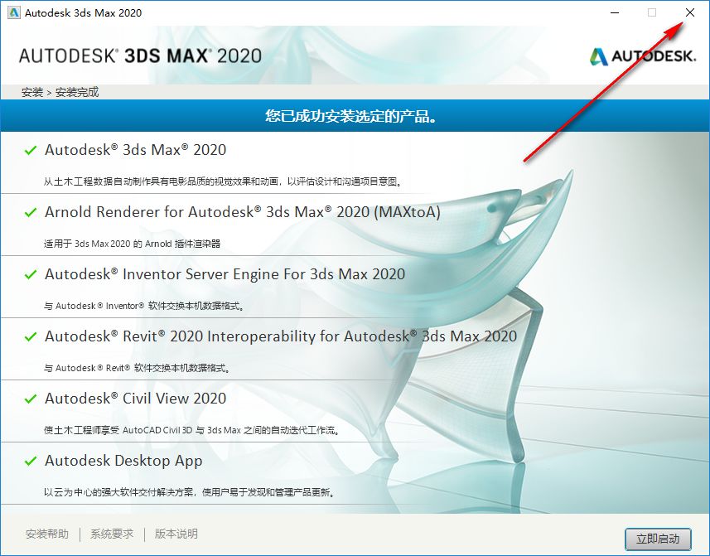Click the checkmark beside Autodesk Desktop App
This screenshot has height=556, width=710.
(31, 461)
